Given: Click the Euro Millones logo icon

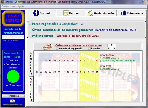Looking at the screenshot, I should (x=47, y=47).
